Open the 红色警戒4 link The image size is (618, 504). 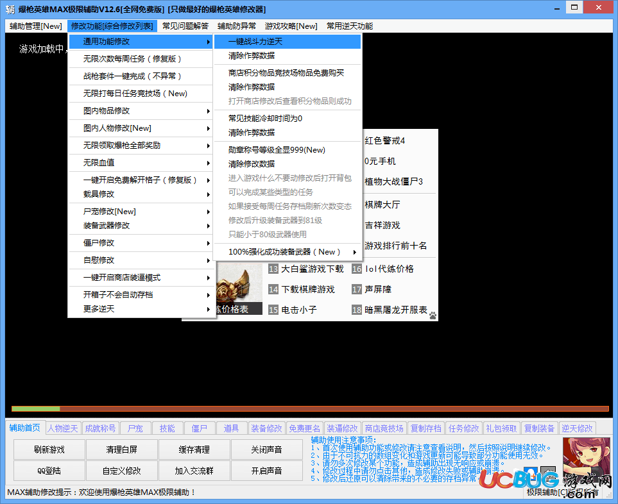(x=384, y=140)
